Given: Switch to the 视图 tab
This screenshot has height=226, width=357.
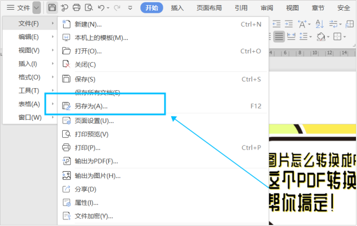Looking at the screenshot, I should pos(292,8).
